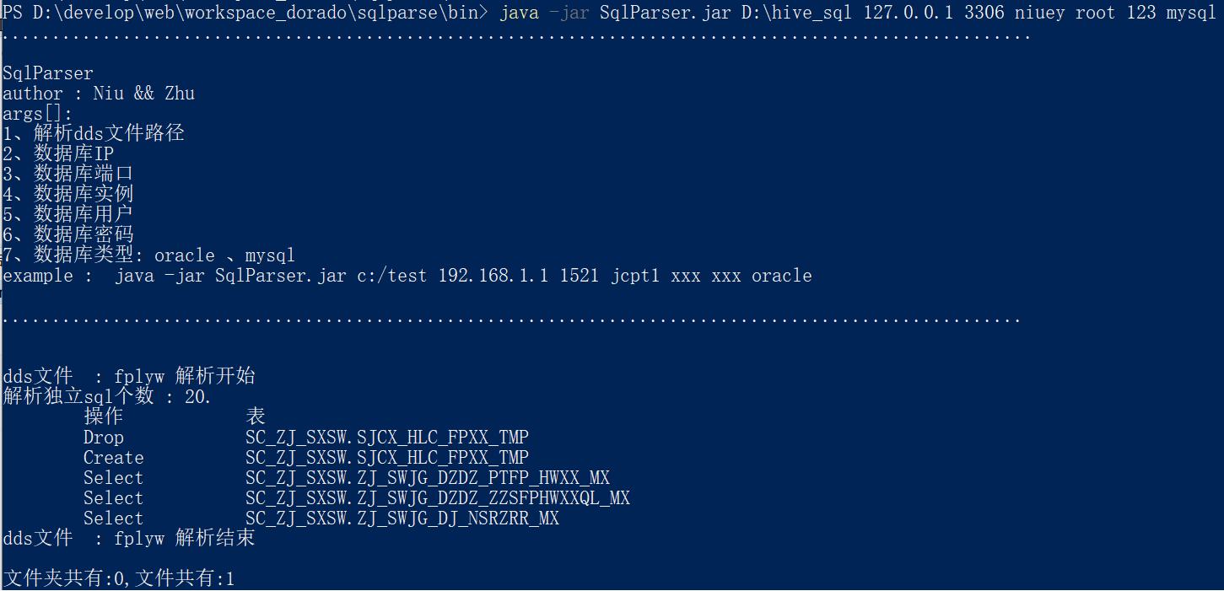This screenshot has width=1224, height=591.
Task: Click the SqlParser title line
Action: (x=48, y=73)
